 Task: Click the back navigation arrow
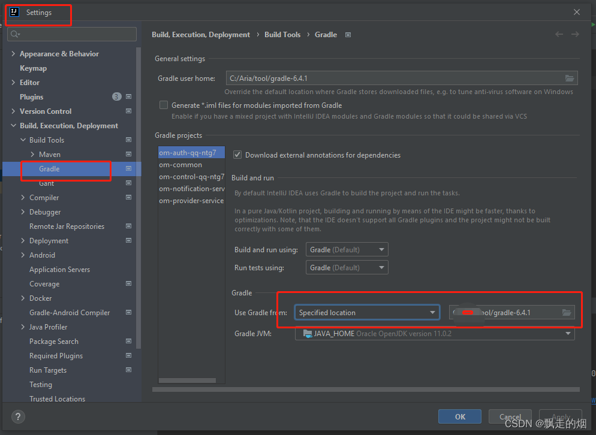pos(558,34)
